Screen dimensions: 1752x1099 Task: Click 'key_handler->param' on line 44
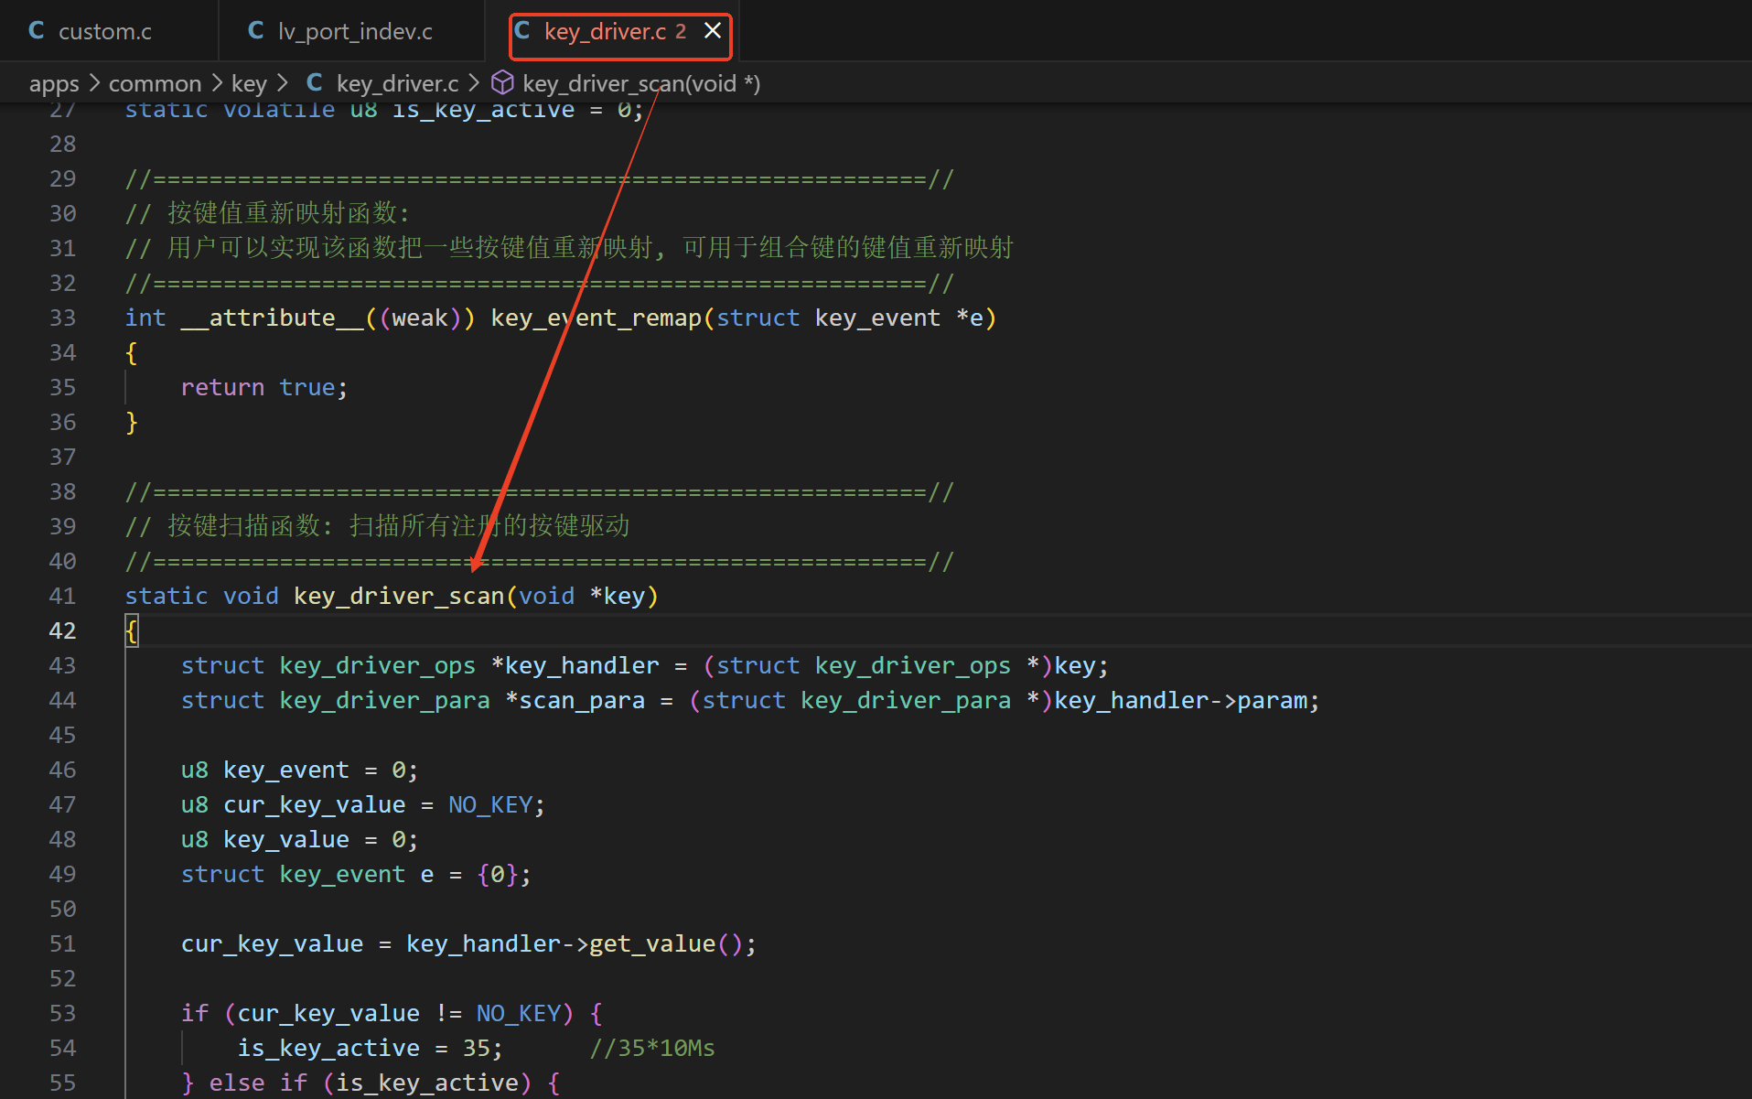click(x=1180, y=700)
